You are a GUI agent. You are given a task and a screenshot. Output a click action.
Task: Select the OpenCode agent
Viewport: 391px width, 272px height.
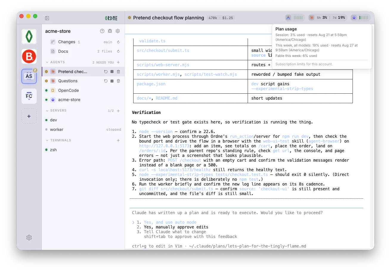[83, 90]
